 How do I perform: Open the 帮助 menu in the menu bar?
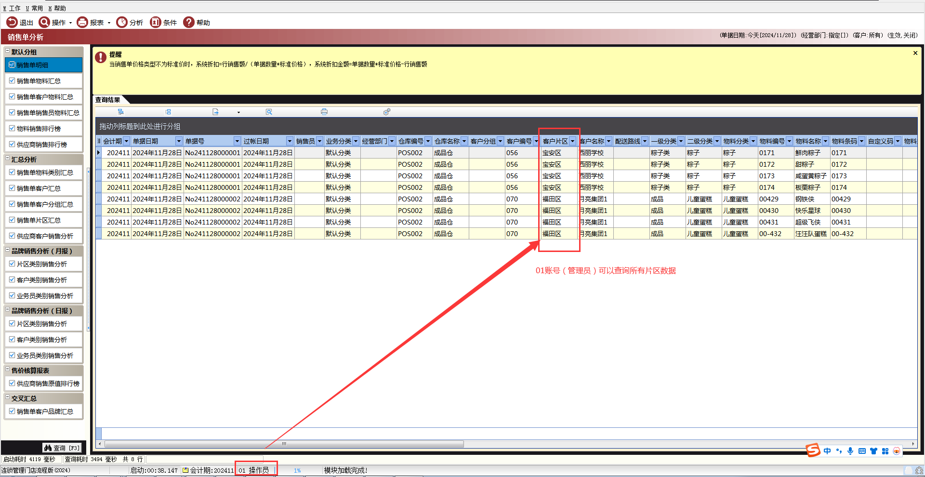(x=57, y=8)
